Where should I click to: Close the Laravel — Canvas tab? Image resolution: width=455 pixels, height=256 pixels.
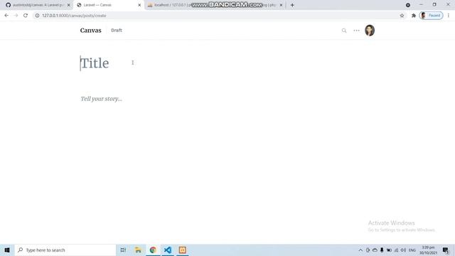pos(139,5)
